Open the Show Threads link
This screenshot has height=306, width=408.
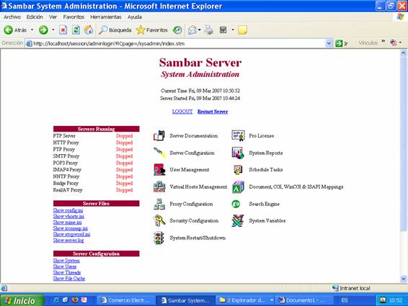[67, 272]
